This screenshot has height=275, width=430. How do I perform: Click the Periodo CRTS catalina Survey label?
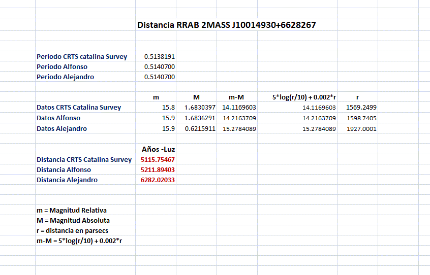(x=82, y=56)
